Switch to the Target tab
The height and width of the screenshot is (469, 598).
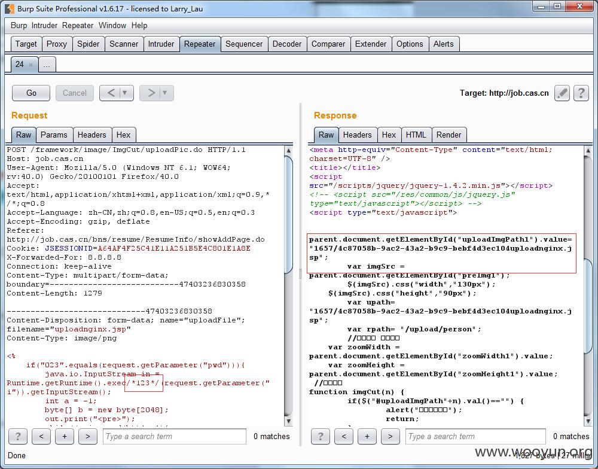26,44
